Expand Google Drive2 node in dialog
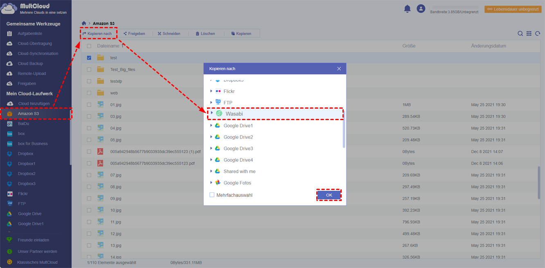The width and height of the screenshot is (545, 268). coord(211,137)
